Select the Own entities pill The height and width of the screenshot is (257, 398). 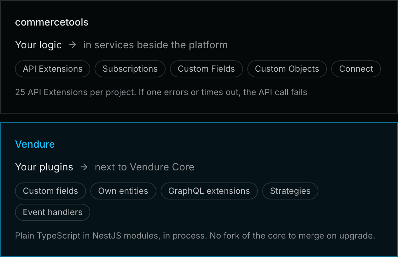tap(123, 191)
